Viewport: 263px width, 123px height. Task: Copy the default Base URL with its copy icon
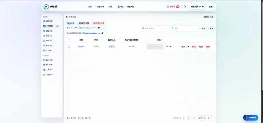pos(99,28)
